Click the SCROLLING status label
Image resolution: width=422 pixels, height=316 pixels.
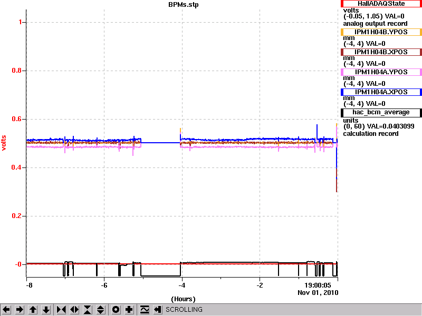(184, 310)
